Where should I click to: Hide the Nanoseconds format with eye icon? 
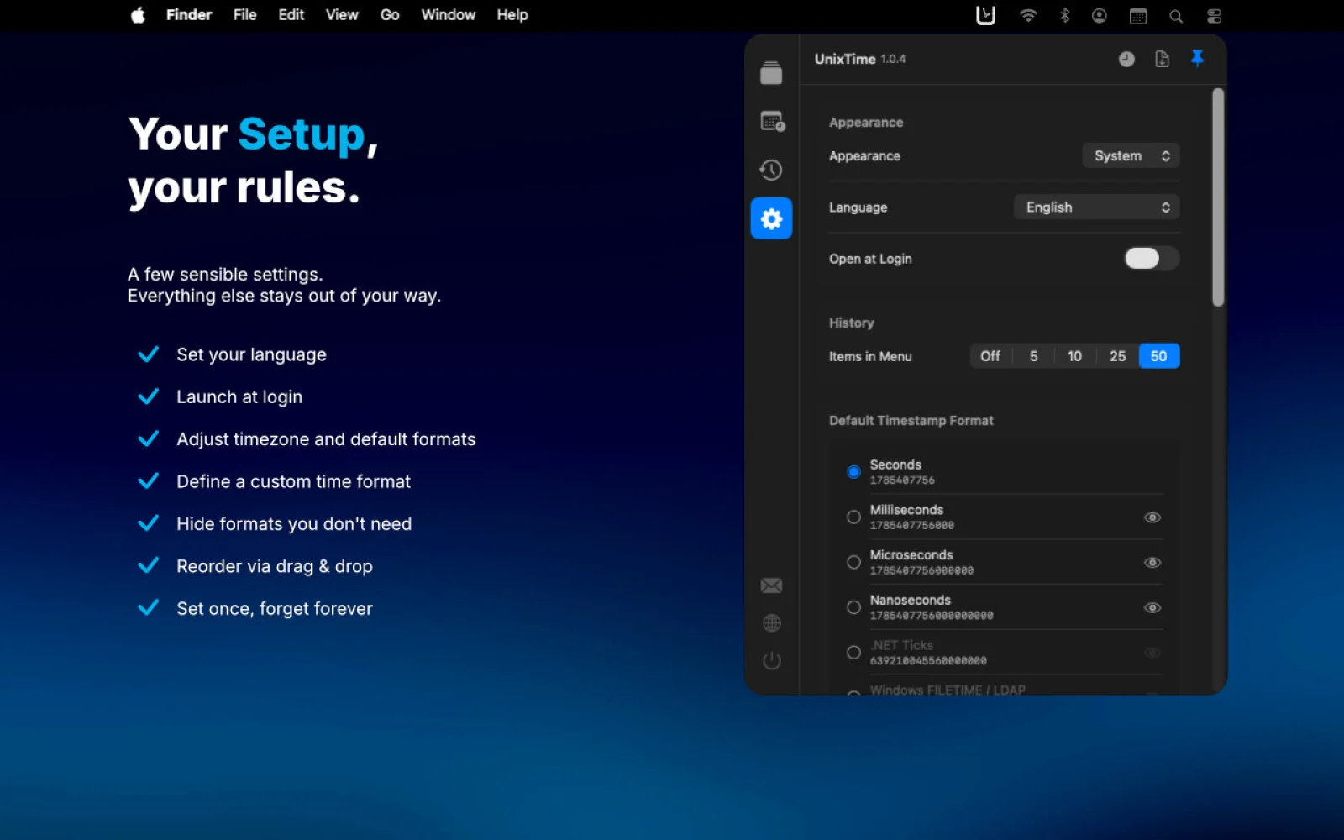pos(1152,608)
